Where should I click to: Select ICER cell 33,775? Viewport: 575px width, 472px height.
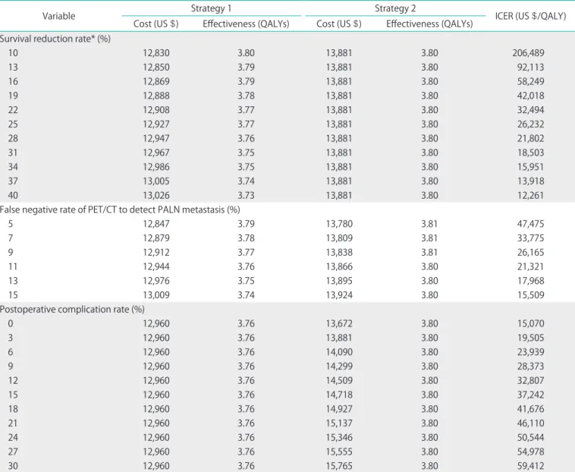(531, 238)
